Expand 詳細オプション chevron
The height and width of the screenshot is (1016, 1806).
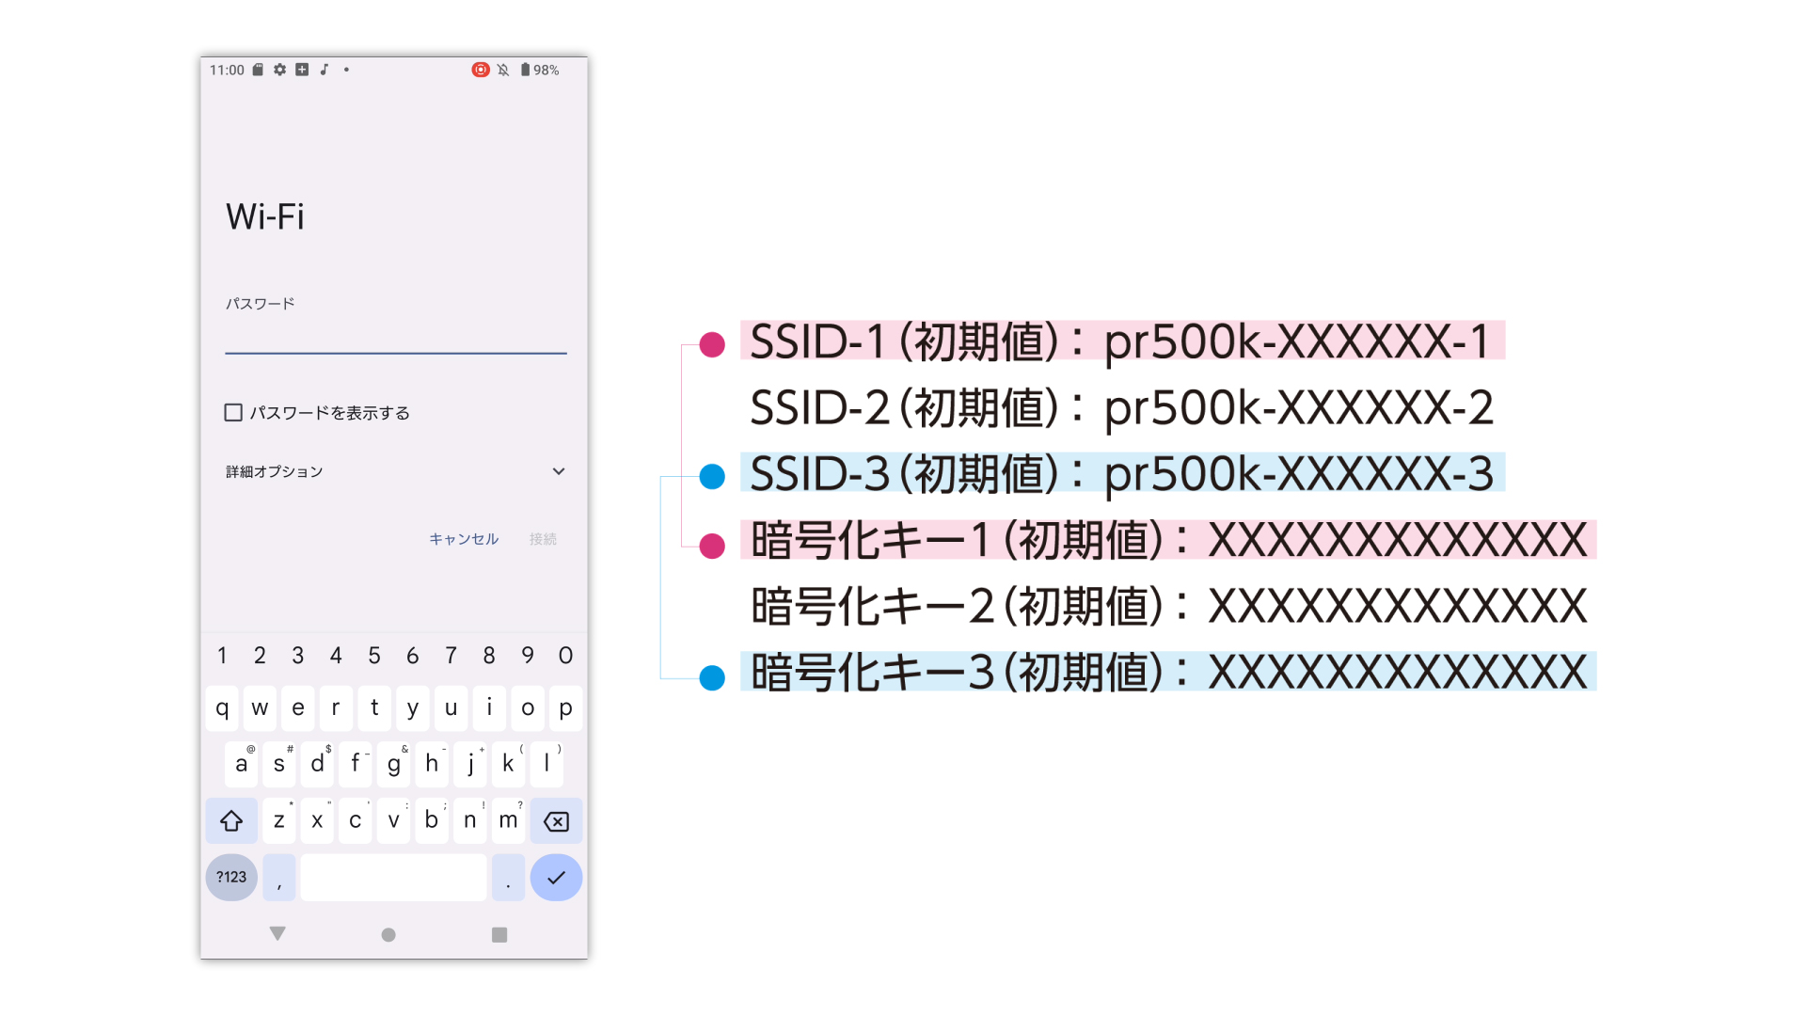559,471
